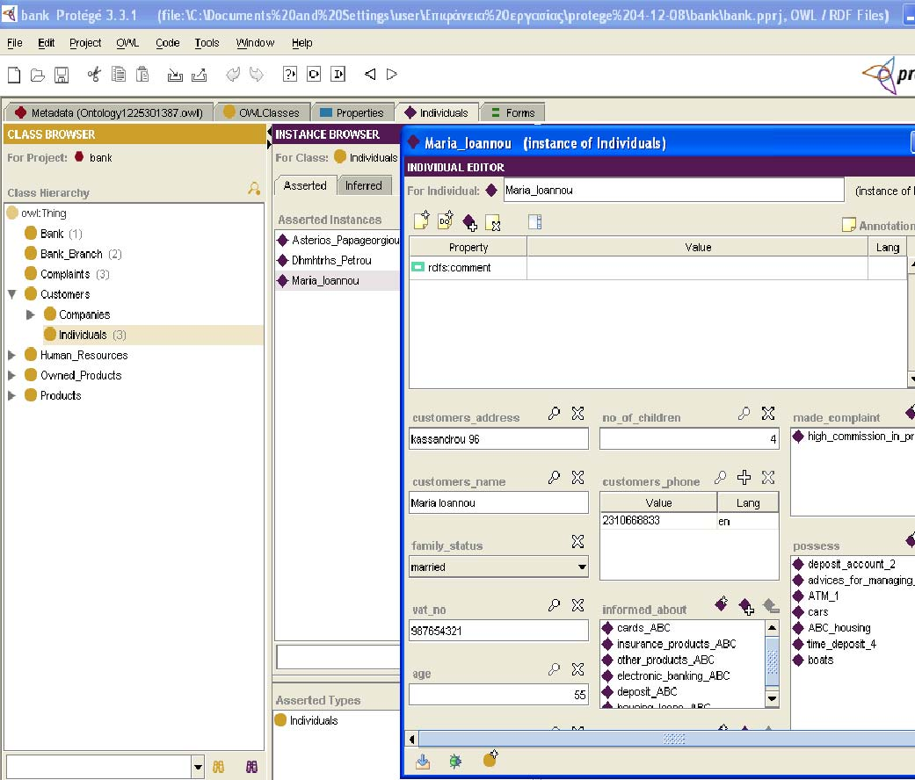Click the editor's horizontal scrollbar left arrow
The image size is (915, 780).
click(412, 740)
